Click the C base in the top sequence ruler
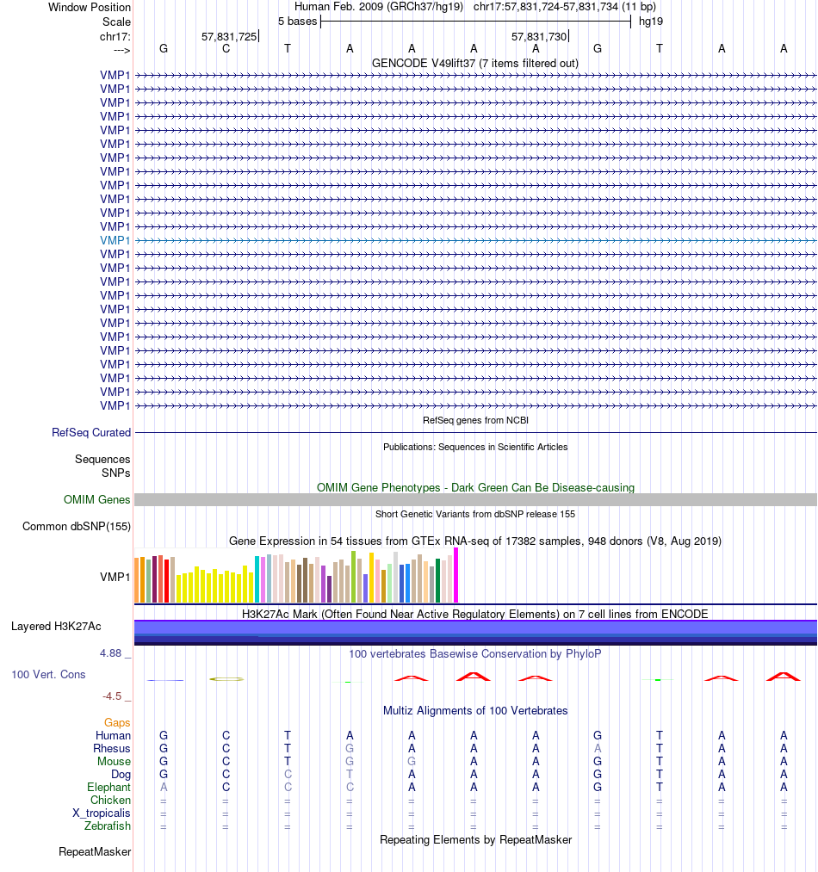The image size is (818, 872). pos(226,48)
